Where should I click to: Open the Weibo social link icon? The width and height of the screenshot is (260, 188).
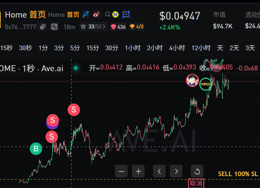coord(96,15)
